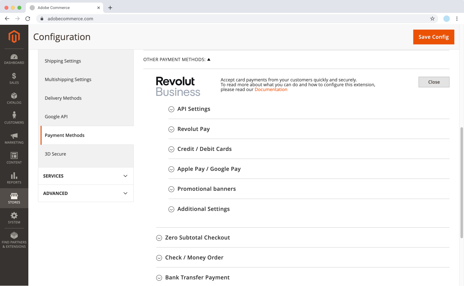
Task: Click the Save Config button
Action: pos(434,37)
